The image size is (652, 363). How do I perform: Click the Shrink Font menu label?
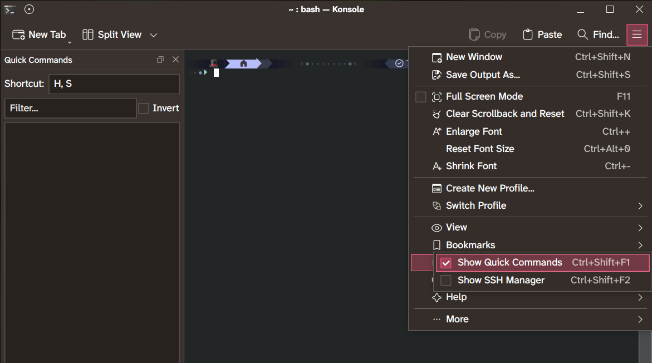point(471,166)
